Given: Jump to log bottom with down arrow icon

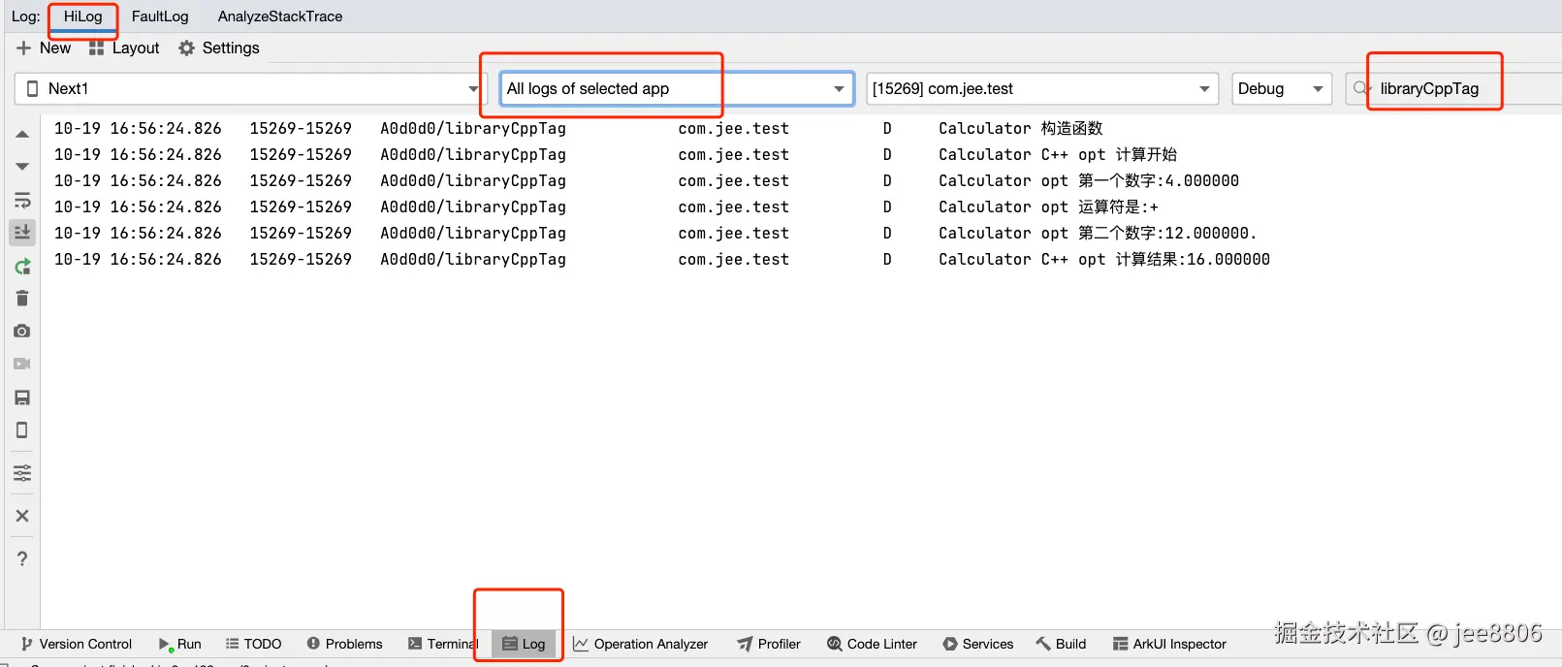Looking at the screenshot, I should pos(22,167).
